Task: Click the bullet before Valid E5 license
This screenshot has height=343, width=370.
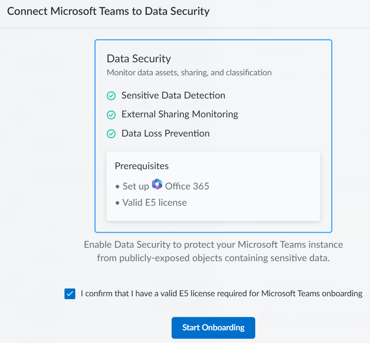Action: tap(117, 203)
